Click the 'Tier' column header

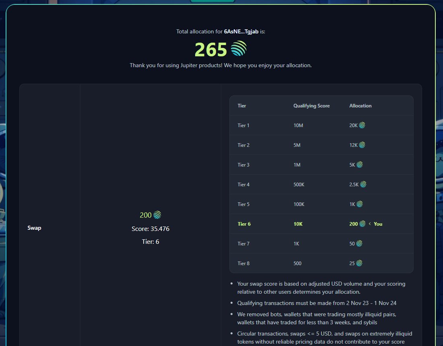click(242, 106)
